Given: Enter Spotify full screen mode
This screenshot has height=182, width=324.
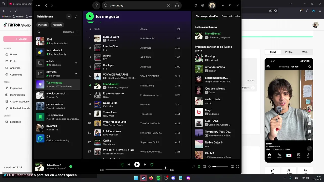Looking at the screenshot, I should [x=237, y=167].
